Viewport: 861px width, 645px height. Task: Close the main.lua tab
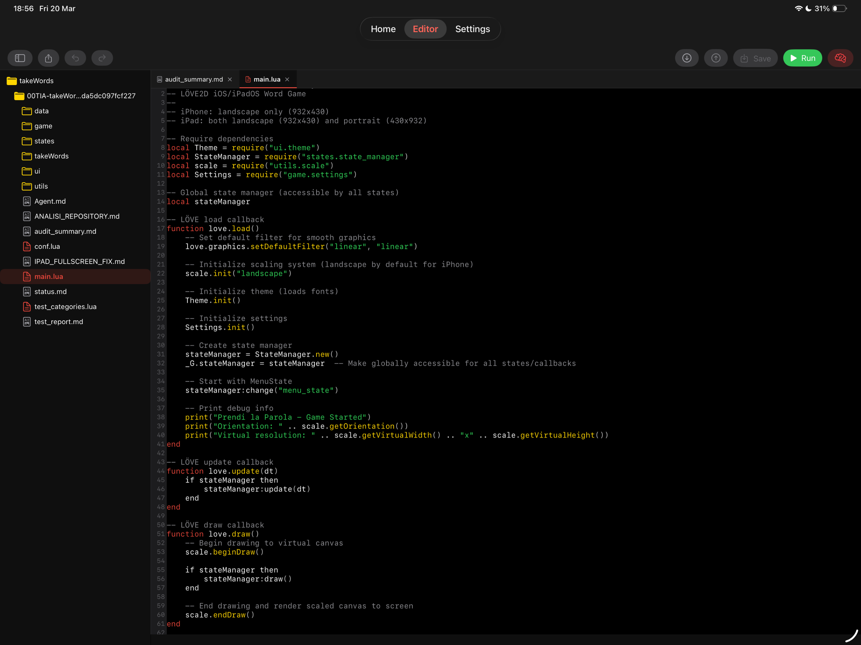tap(287, 79)
